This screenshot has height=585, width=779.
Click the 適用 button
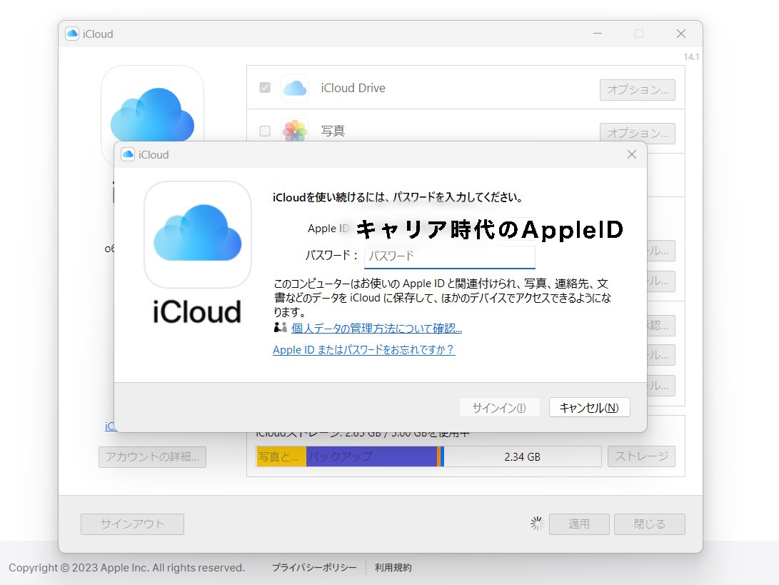point(579,524)
